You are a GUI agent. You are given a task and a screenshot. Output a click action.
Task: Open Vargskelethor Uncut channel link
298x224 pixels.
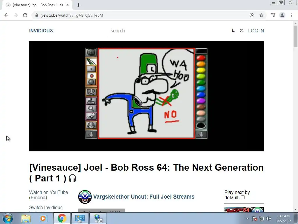click(x=144, y=197)
